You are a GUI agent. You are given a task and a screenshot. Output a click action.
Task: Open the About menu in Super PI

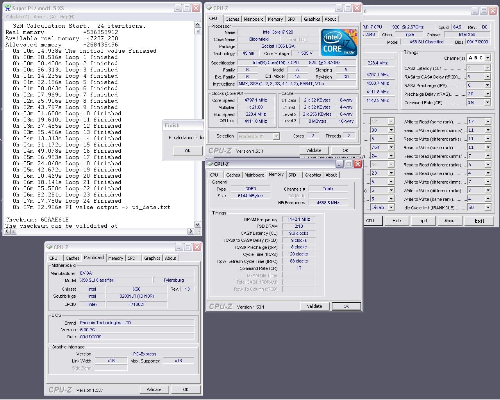(45, 17)
